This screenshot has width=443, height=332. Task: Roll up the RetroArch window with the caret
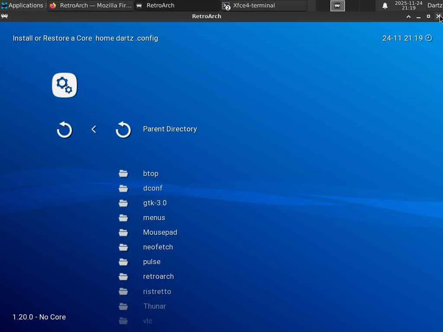coord(408,17)
